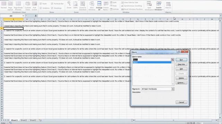Click Hide window button
This screenshot has height=124, width=222.
[113, 6]
